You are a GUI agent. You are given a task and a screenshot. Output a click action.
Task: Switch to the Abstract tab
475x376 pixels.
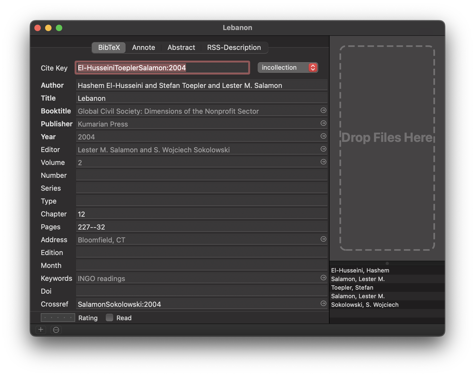click(x=181, y=47)
